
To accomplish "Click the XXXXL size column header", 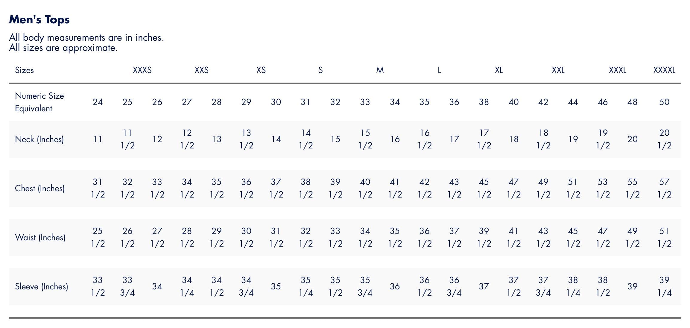I will [664, 70].
